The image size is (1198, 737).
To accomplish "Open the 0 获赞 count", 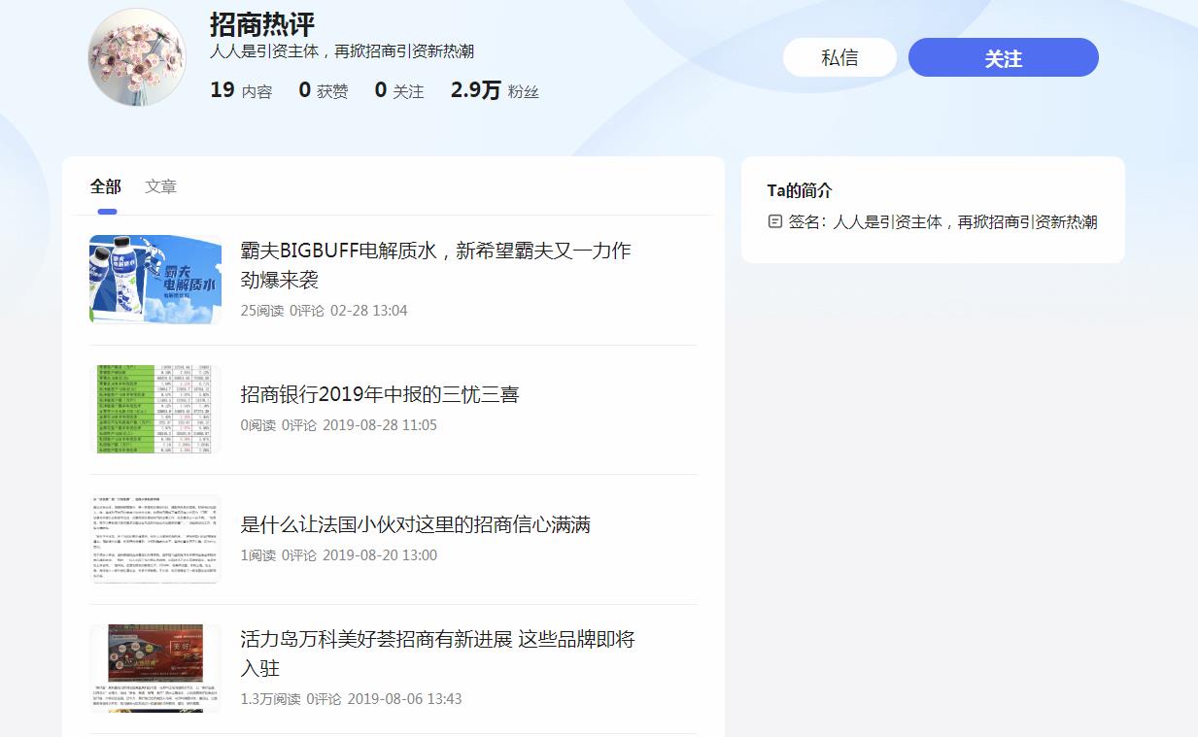I will click(x=324, y=90).
